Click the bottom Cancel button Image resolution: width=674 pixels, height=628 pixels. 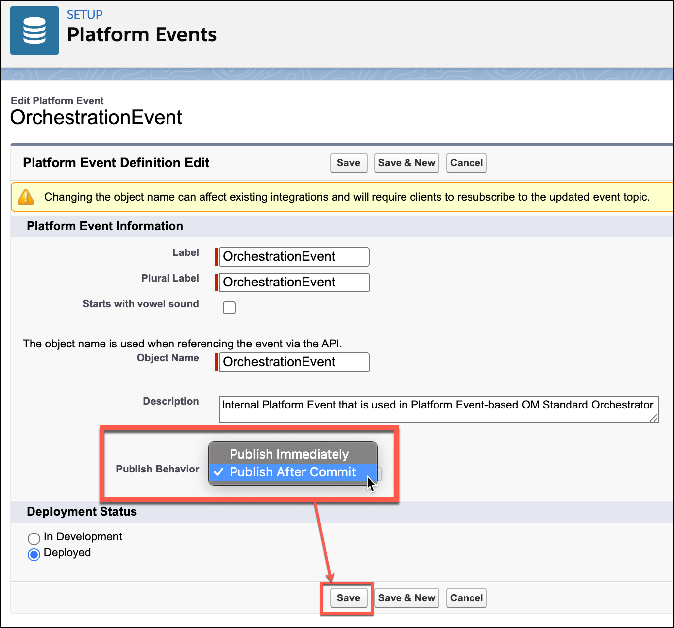pos(466,597)
